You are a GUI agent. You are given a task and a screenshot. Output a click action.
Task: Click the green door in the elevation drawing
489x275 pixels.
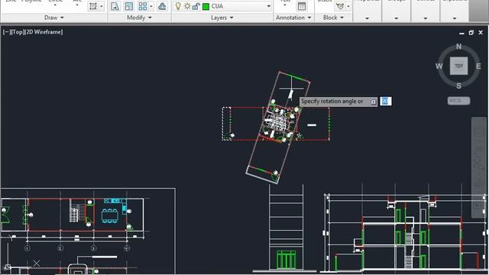[286, 260]
